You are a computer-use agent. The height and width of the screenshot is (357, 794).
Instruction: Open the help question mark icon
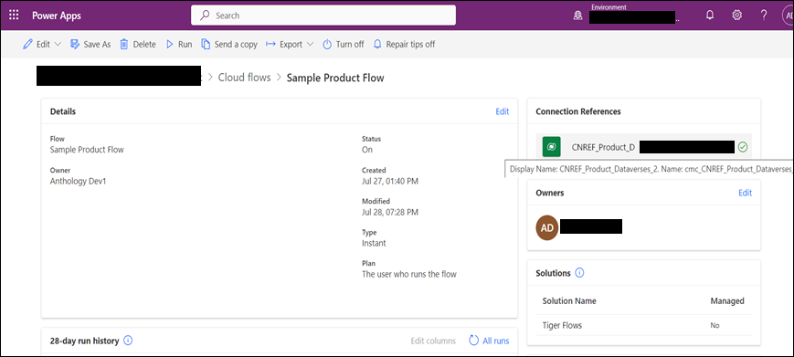point(764,16)
